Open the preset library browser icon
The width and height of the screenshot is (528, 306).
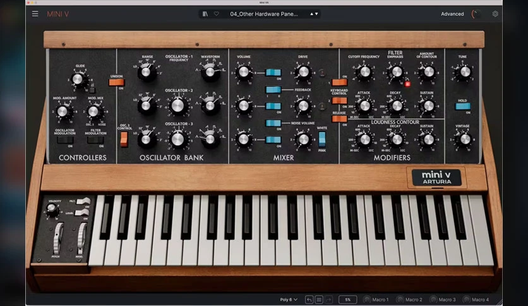pyautogui.click(x=205, y=14)
